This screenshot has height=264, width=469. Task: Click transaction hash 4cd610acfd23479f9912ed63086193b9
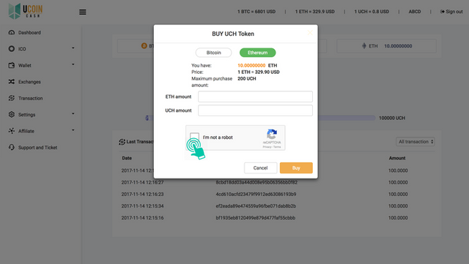click(x=256, y=194)
